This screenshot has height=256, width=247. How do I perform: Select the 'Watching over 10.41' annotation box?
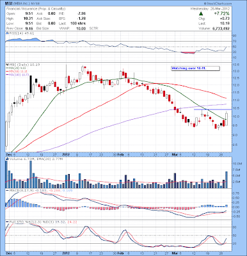pos(195,68)
